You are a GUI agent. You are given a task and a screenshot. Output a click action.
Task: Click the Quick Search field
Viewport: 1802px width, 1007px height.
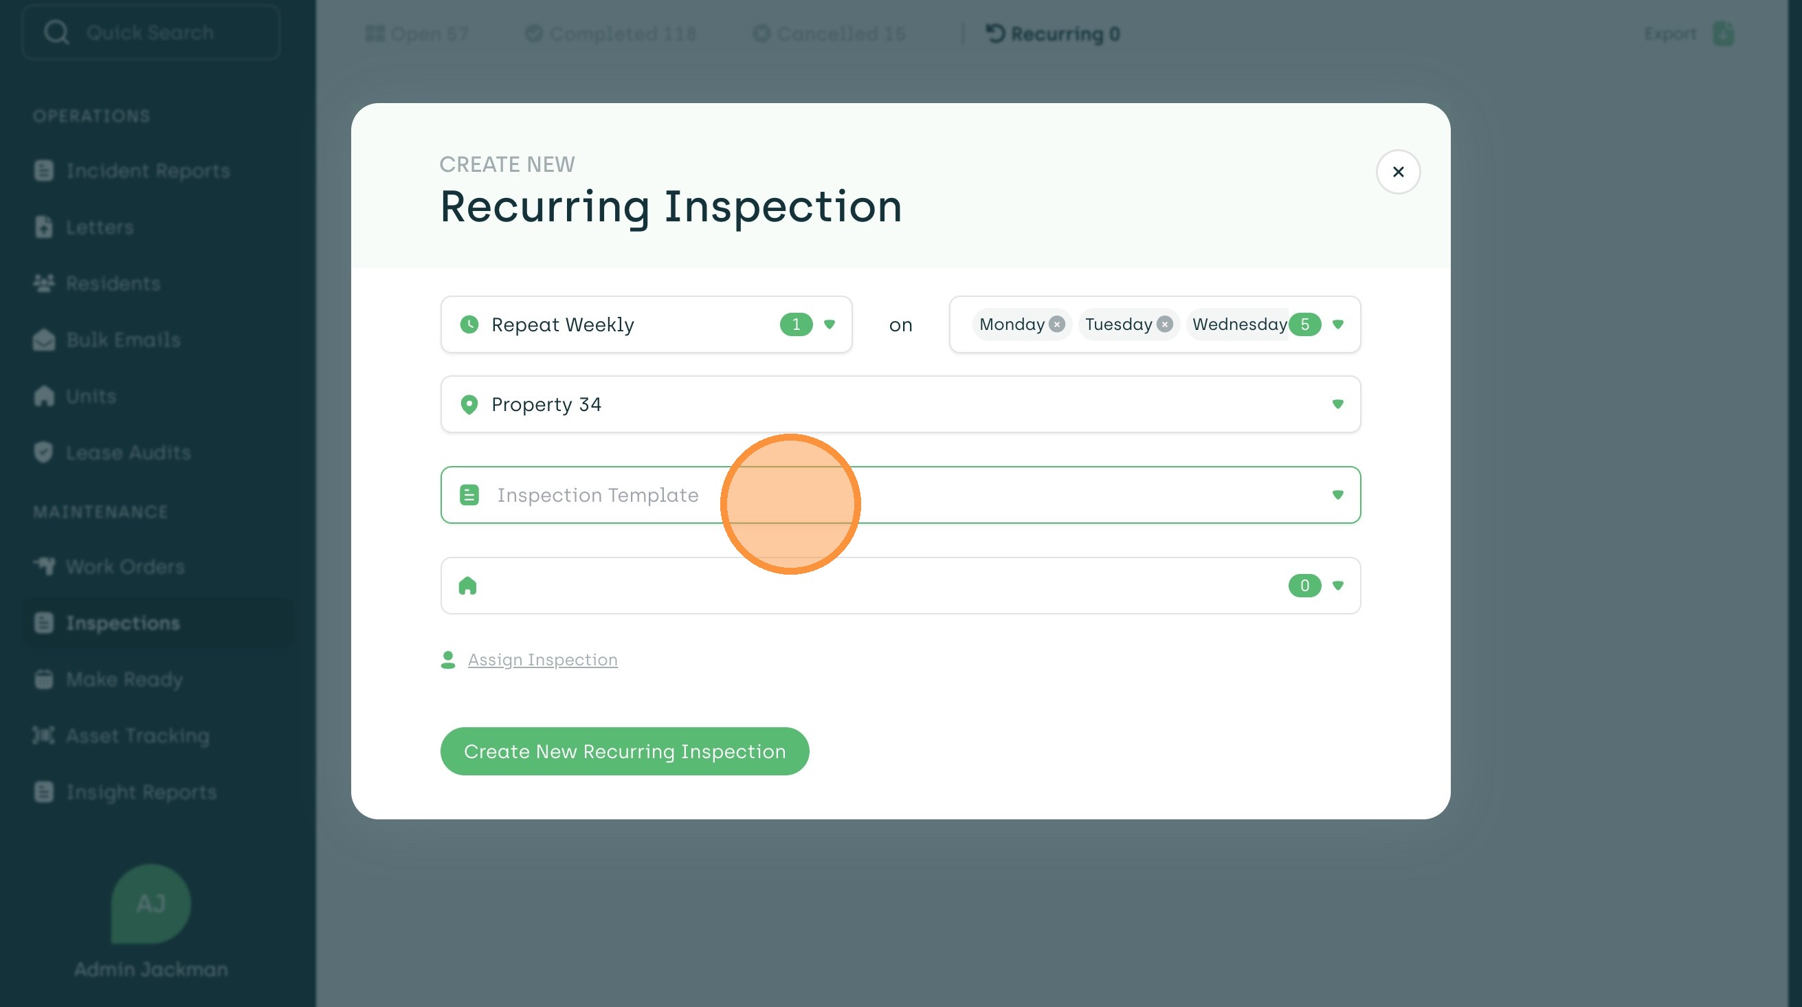click(x=151, y=32)
